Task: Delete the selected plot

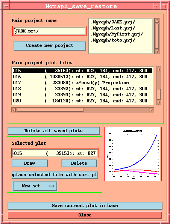Action: coord(79,163)
